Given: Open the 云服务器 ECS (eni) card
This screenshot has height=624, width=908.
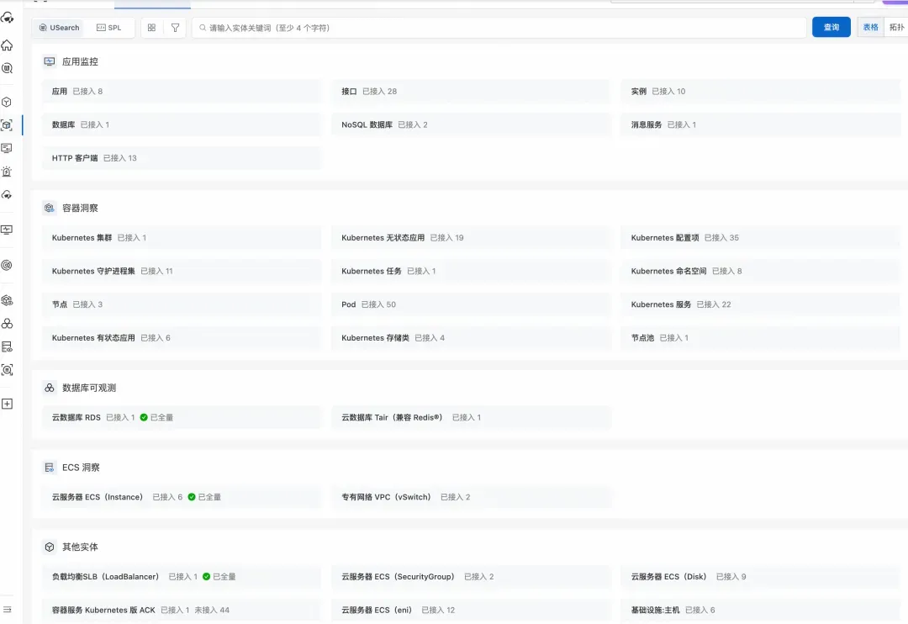Looking at the screenshot, I should tap(471, 610).
